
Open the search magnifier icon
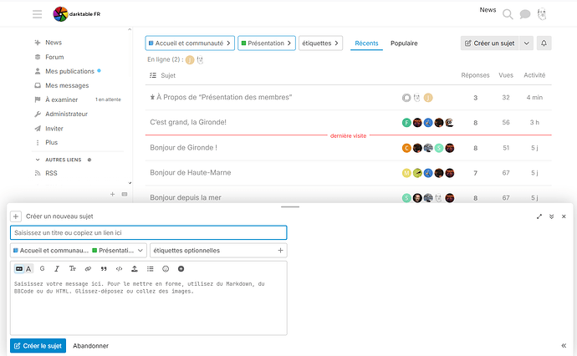pyautogui.click(x=508, y=14)
